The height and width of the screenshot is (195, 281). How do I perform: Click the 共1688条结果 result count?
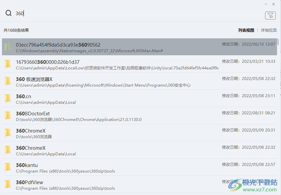point(16,30)
